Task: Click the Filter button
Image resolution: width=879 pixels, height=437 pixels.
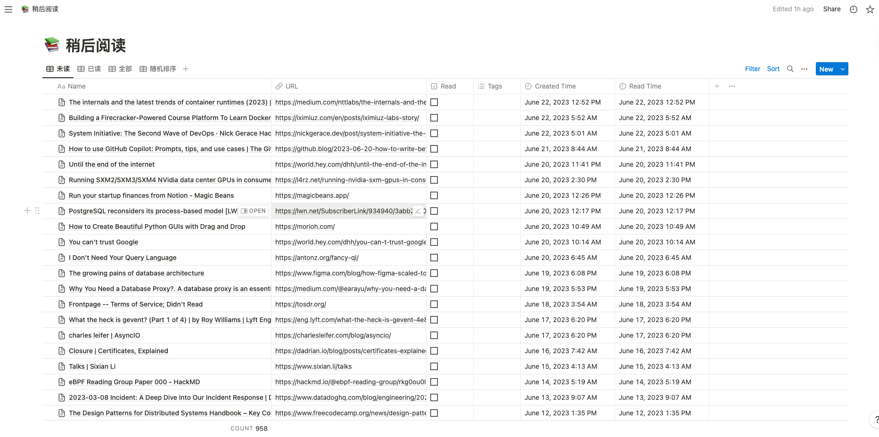Action: pyautogui.click(x=752, y=69)
